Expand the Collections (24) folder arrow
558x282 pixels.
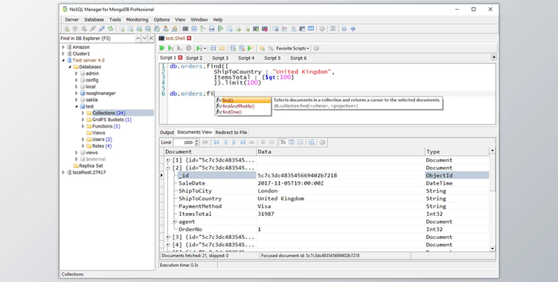coord(83,113)
